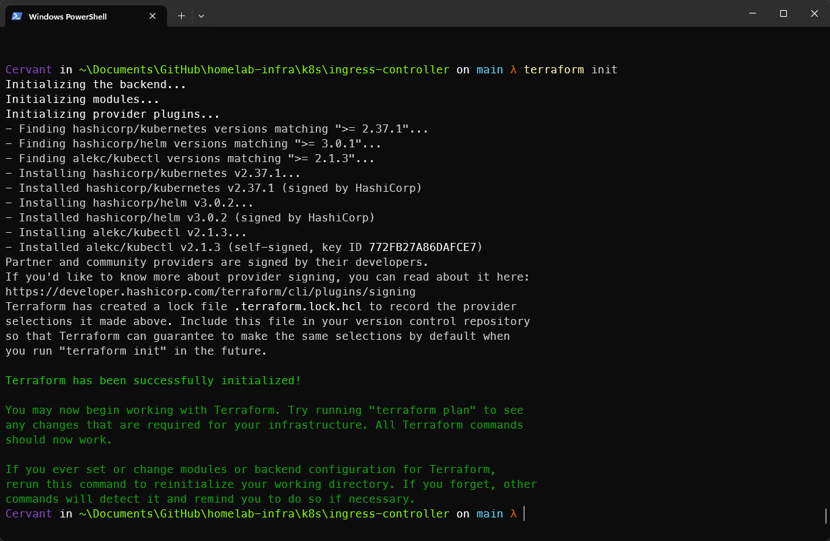Screen dimensions: 830x541
Task: Click the typed "terraform init" command text
Action: 570,70
